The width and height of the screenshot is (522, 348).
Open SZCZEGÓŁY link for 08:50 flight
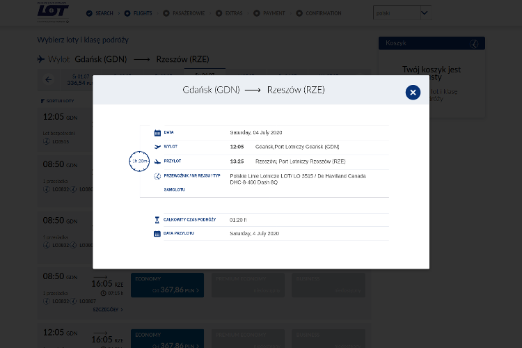tap(108, 309)
